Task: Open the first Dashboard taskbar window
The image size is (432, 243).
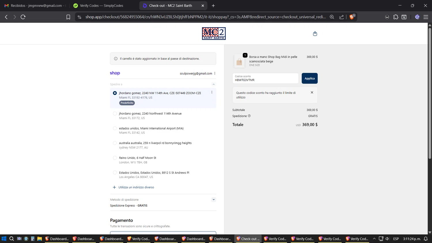Action: pos(57,239)
